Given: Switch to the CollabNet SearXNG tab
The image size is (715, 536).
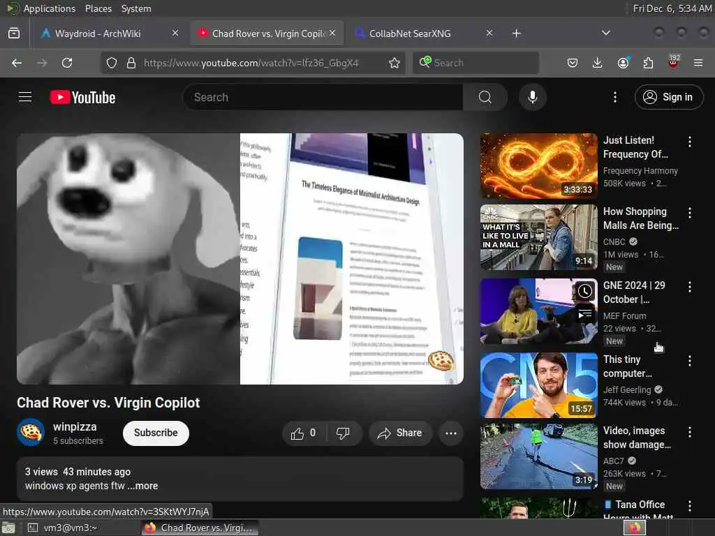Looking at the screenshot, I should [422, 33].
